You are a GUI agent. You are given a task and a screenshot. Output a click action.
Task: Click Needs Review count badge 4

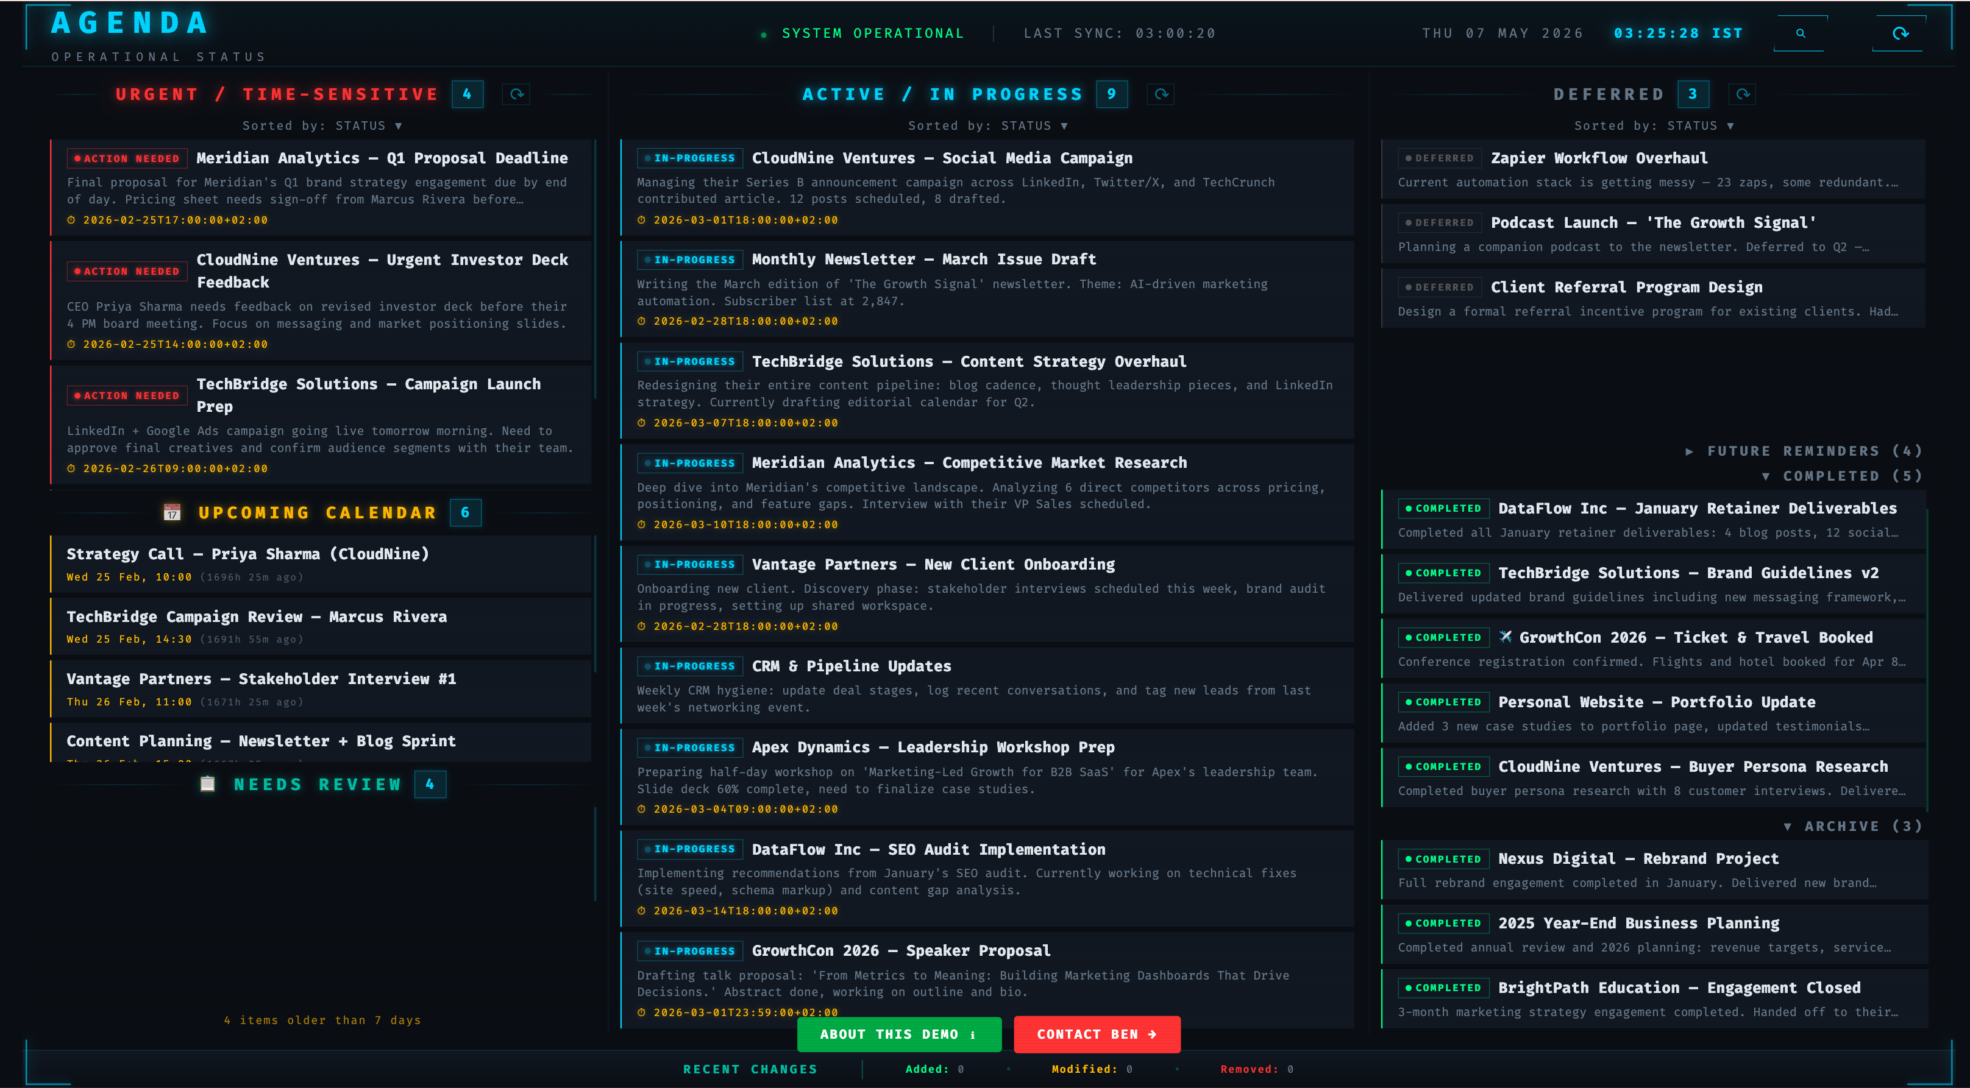coord(430,785)
